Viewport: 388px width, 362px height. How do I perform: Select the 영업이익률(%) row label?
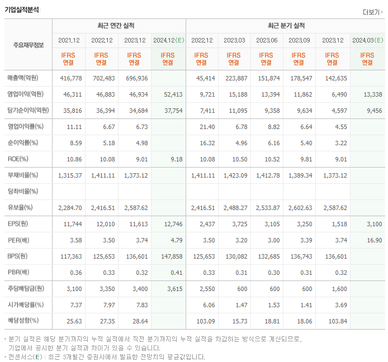(26, 126)
